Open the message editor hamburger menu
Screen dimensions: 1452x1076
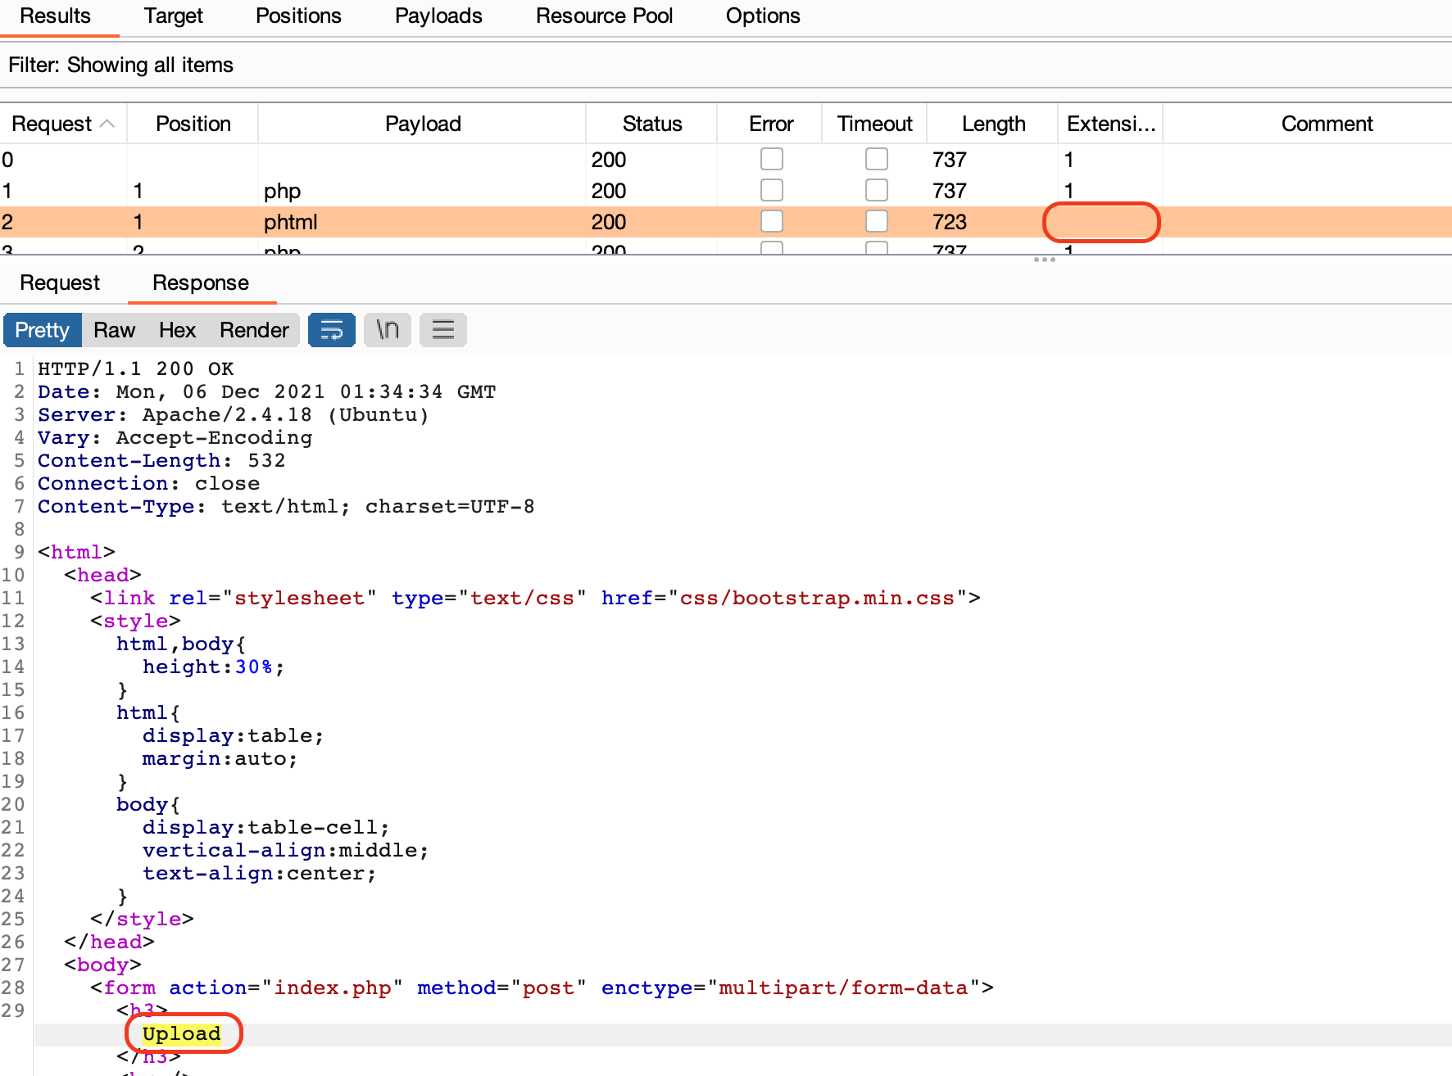443,330
